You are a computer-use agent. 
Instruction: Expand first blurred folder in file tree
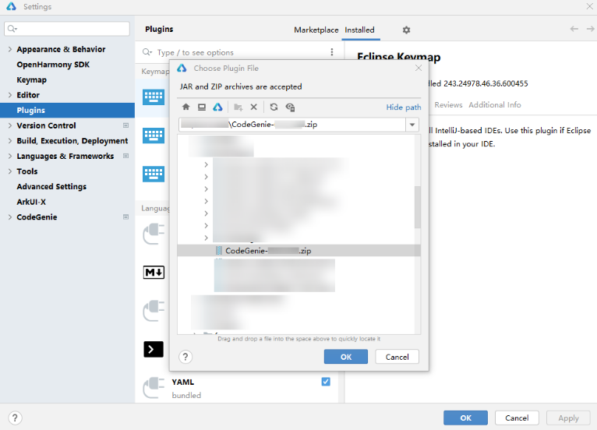(x=206, y=164)
